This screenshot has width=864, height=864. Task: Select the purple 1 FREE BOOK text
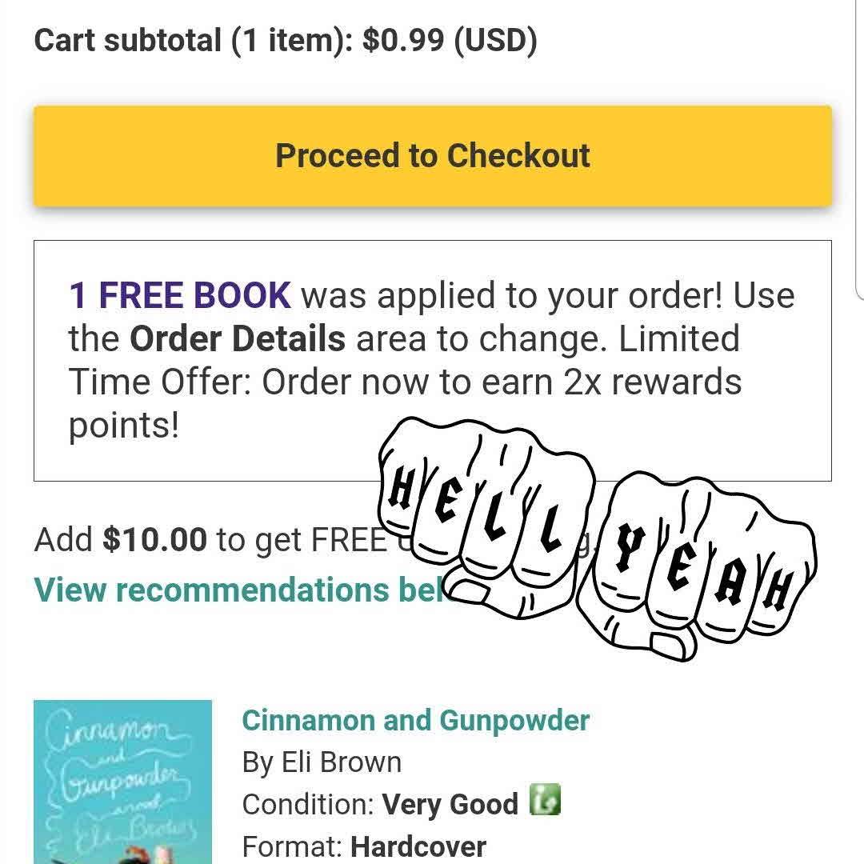tap(180, 295)
